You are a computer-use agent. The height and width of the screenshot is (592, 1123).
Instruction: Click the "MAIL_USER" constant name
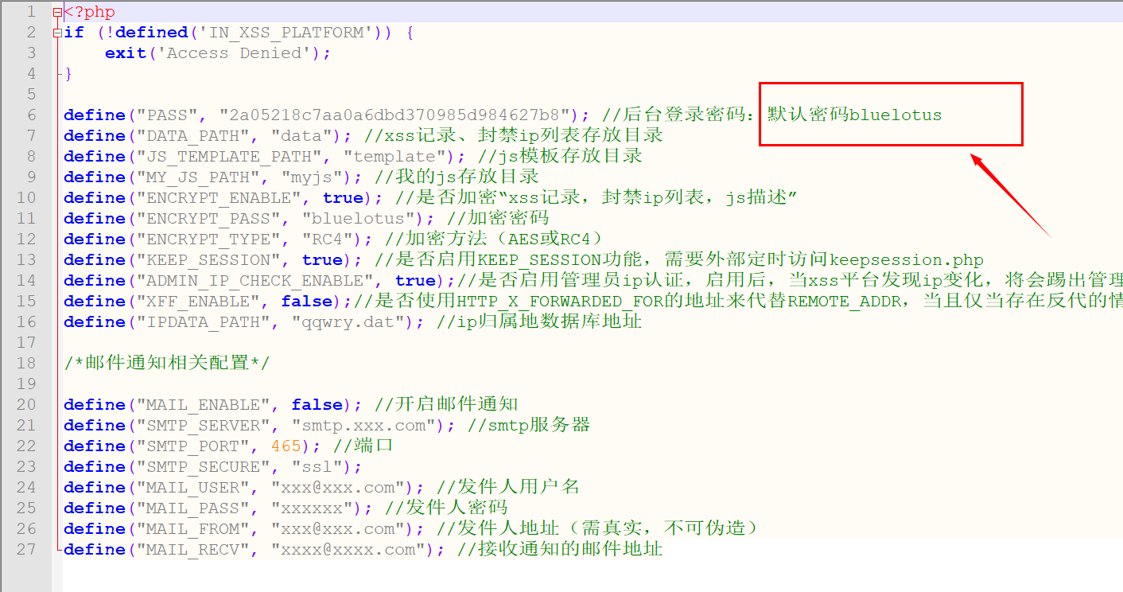point(193,488)
